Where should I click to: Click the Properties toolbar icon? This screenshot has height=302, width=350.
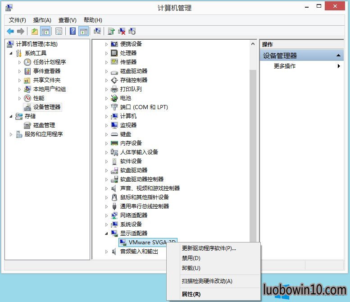tap(59, 31)
